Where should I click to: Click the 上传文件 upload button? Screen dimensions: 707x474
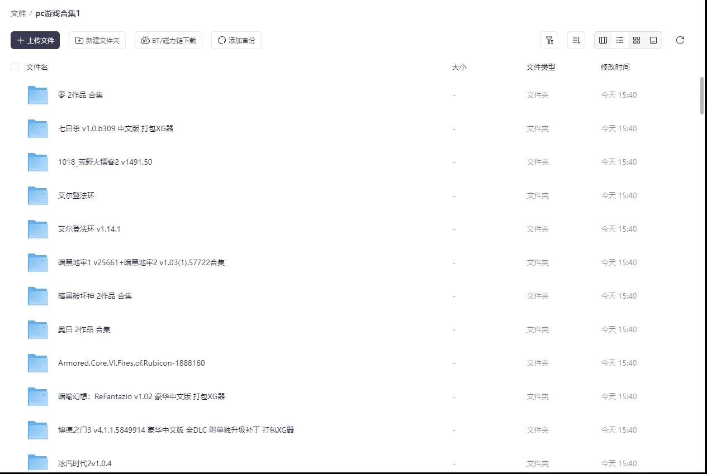(35, 40)
